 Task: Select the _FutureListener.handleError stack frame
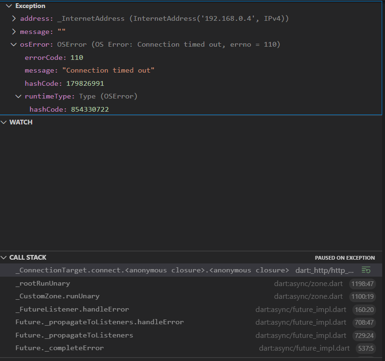(191, 309)
